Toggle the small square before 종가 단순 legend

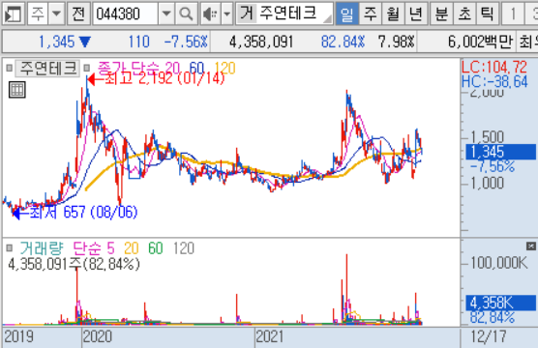[x=87, y=69]
